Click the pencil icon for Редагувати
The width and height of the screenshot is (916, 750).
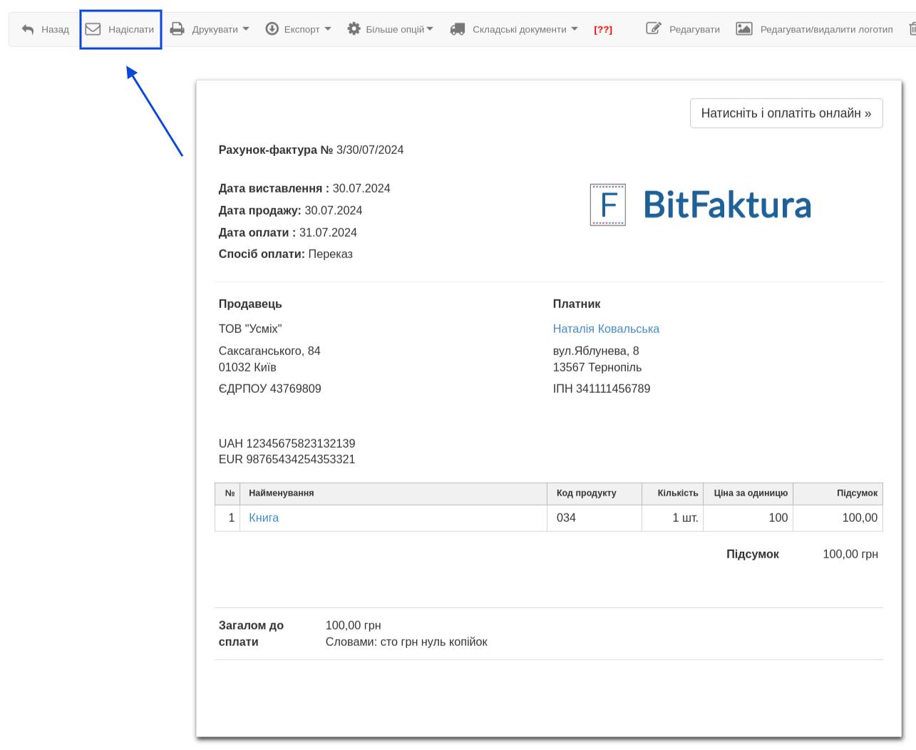click(x=653, y=29)
